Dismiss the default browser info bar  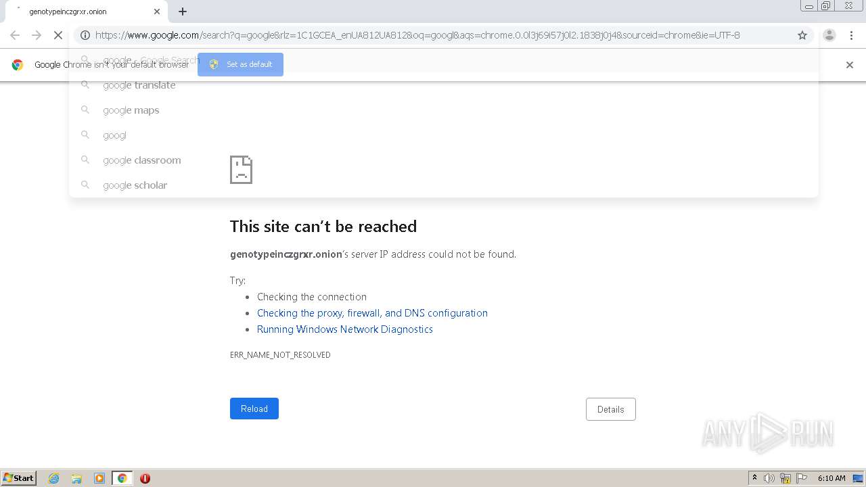pyautogui.click(x=850, y=65)
